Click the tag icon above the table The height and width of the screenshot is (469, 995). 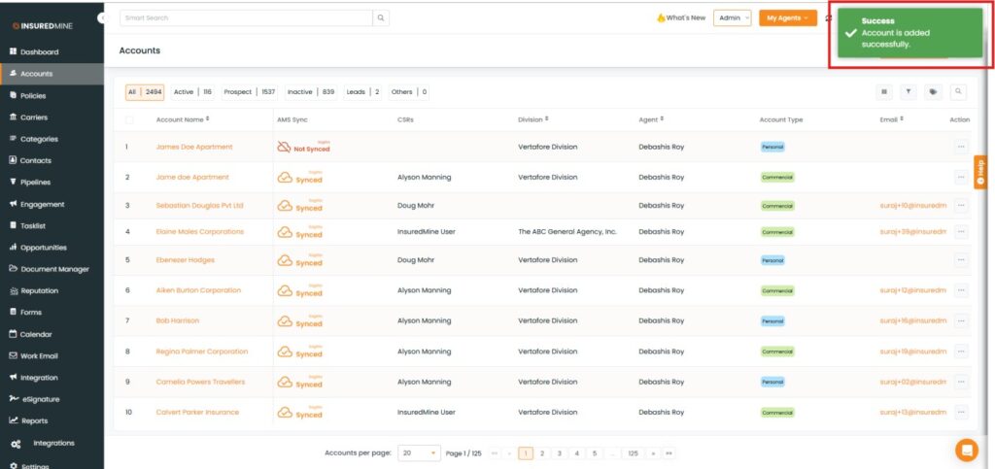click(x=933, y=92)
